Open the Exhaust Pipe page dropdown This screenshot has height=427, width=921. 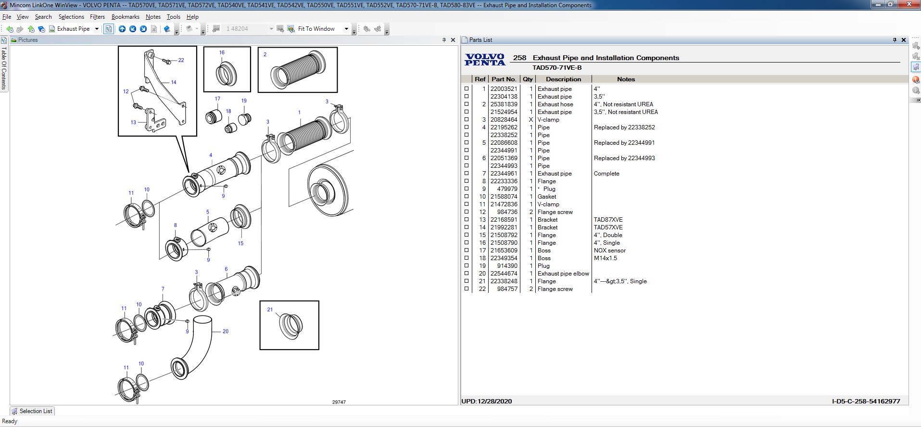click(97, 29)
